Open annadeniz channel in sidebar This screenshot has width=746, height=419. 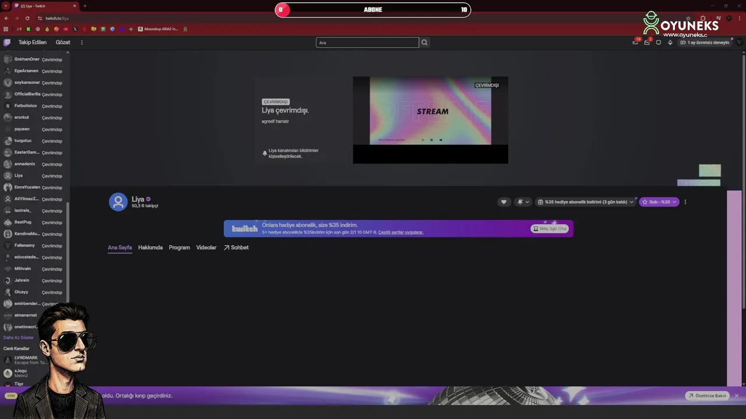[x=35, y=164]
